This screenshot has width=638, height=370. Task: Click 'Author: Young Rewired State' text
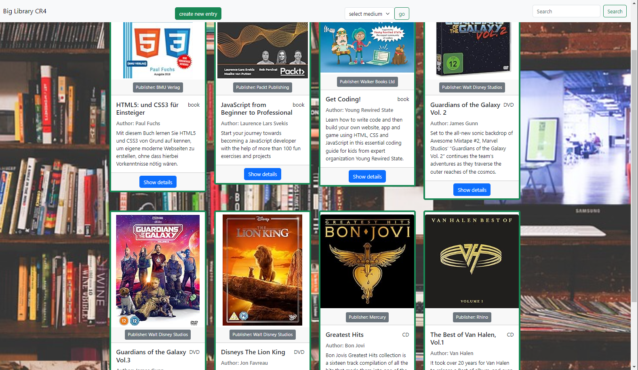click(x=359, y=110)
